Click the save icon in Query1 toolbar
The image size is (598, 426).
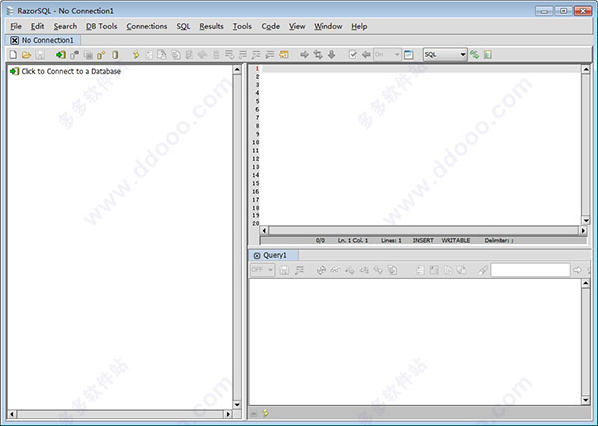[284, 270]
